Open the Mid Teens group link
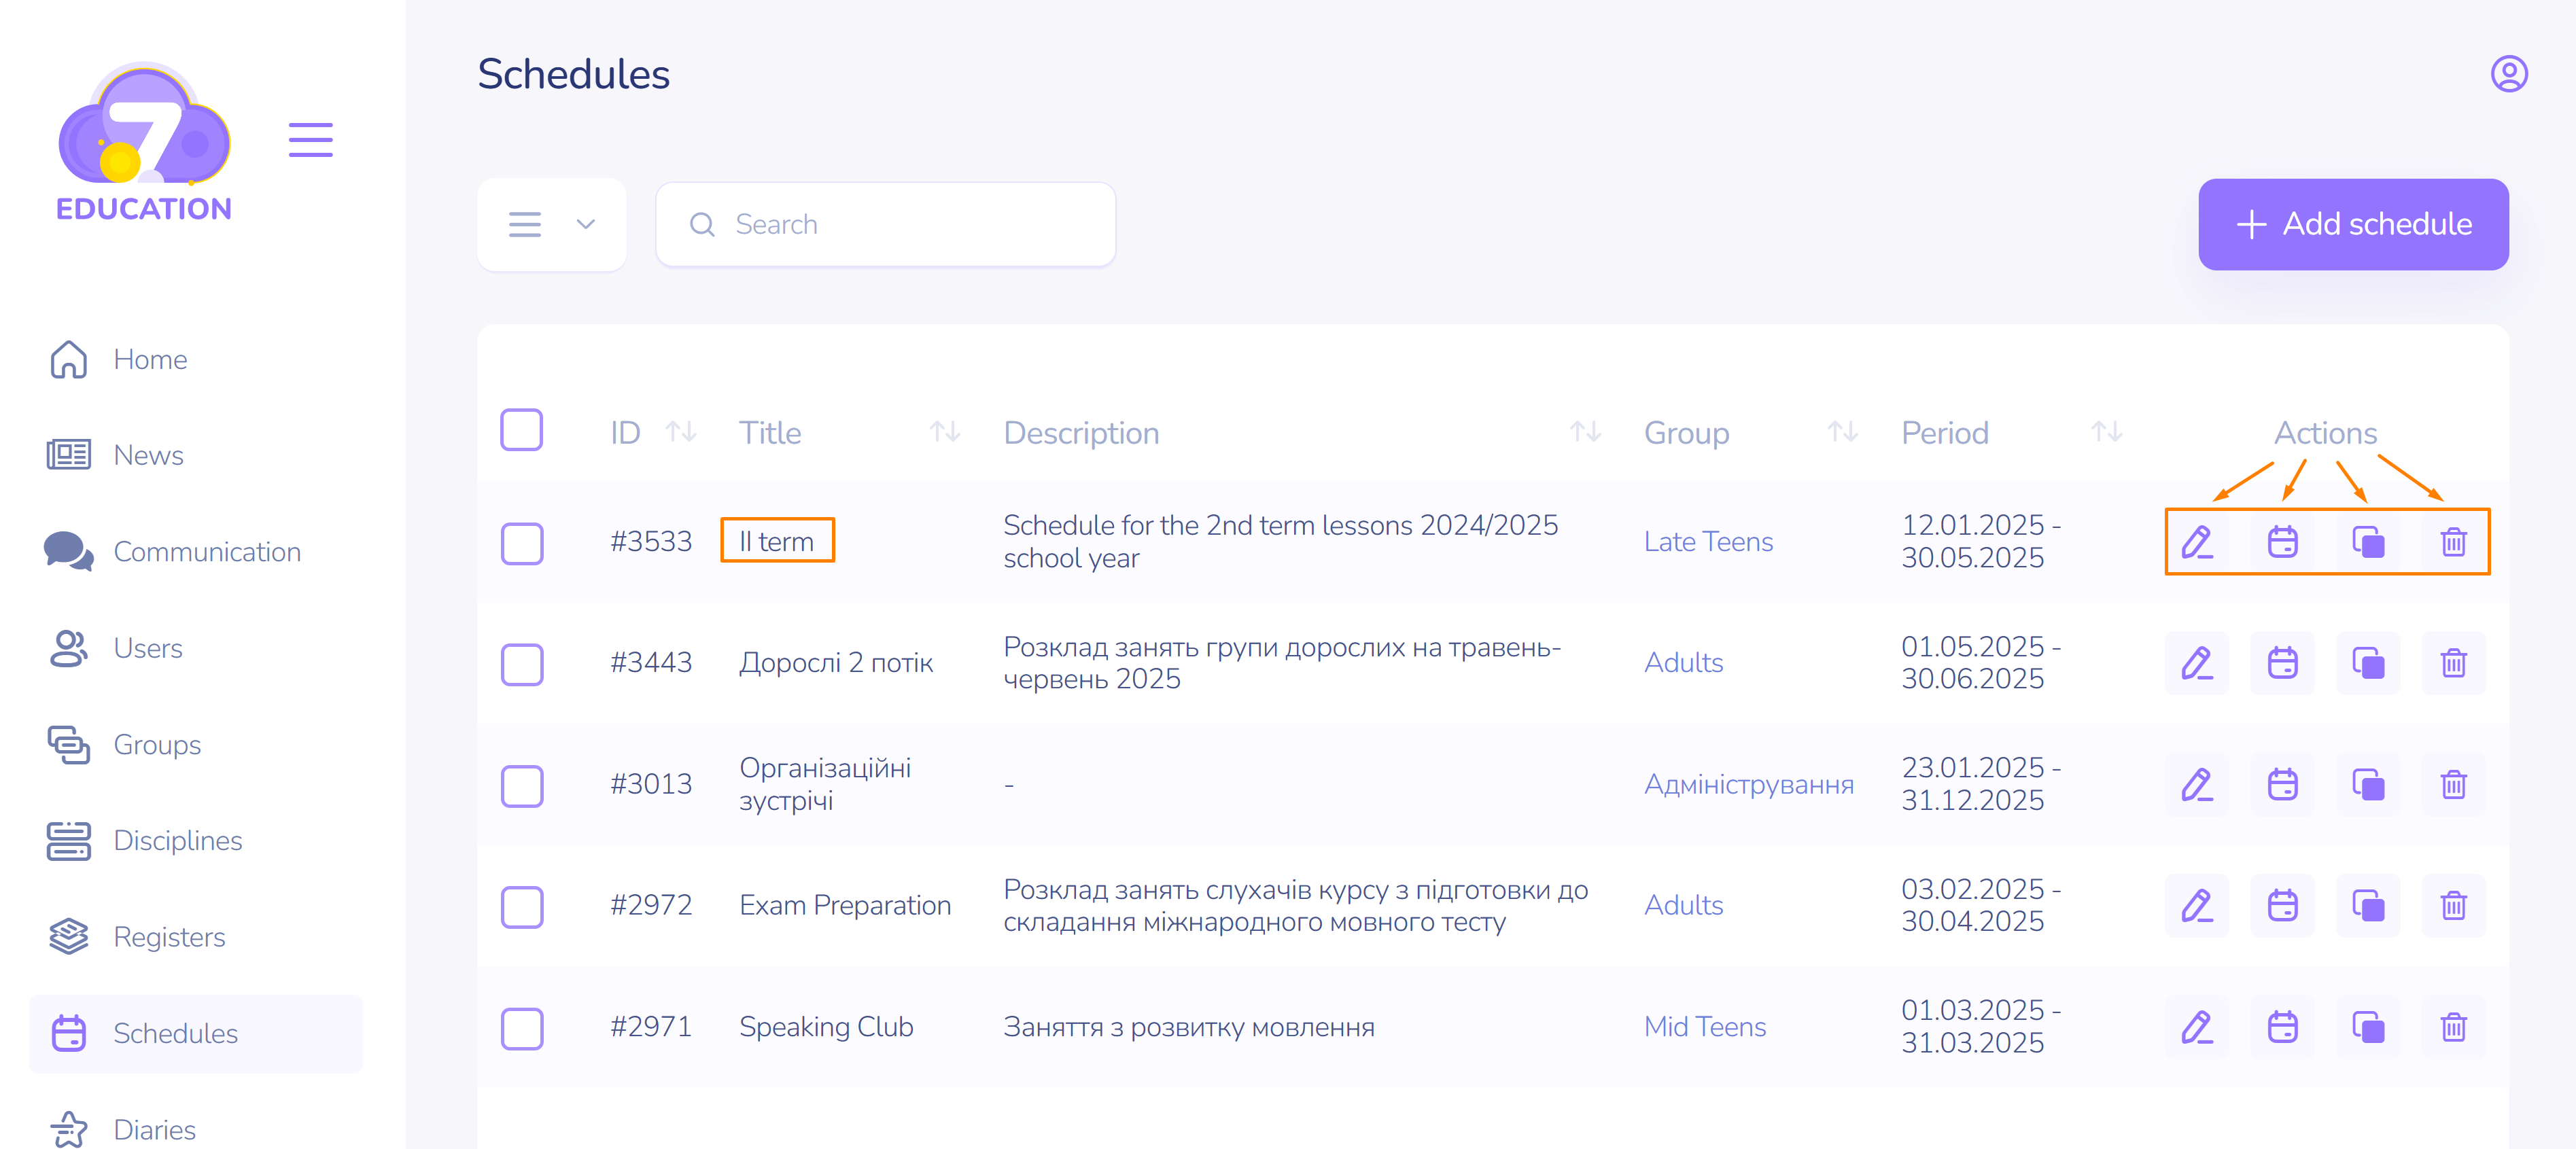Screen dimensions: 2576x1149 point(1704,1027)
